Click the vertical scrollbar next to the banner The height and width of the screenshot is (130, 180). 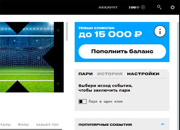(67, 32)
